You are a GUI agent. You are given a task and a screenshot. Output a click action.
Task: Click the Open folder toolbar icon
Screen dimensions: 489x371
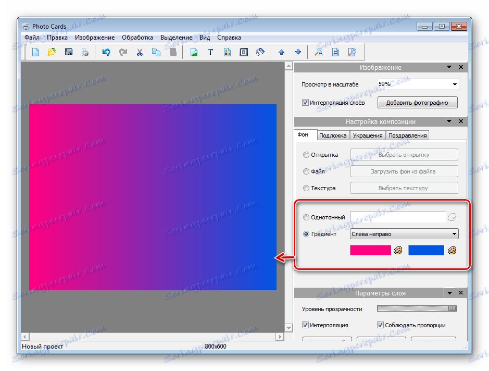tap(52, 52)
